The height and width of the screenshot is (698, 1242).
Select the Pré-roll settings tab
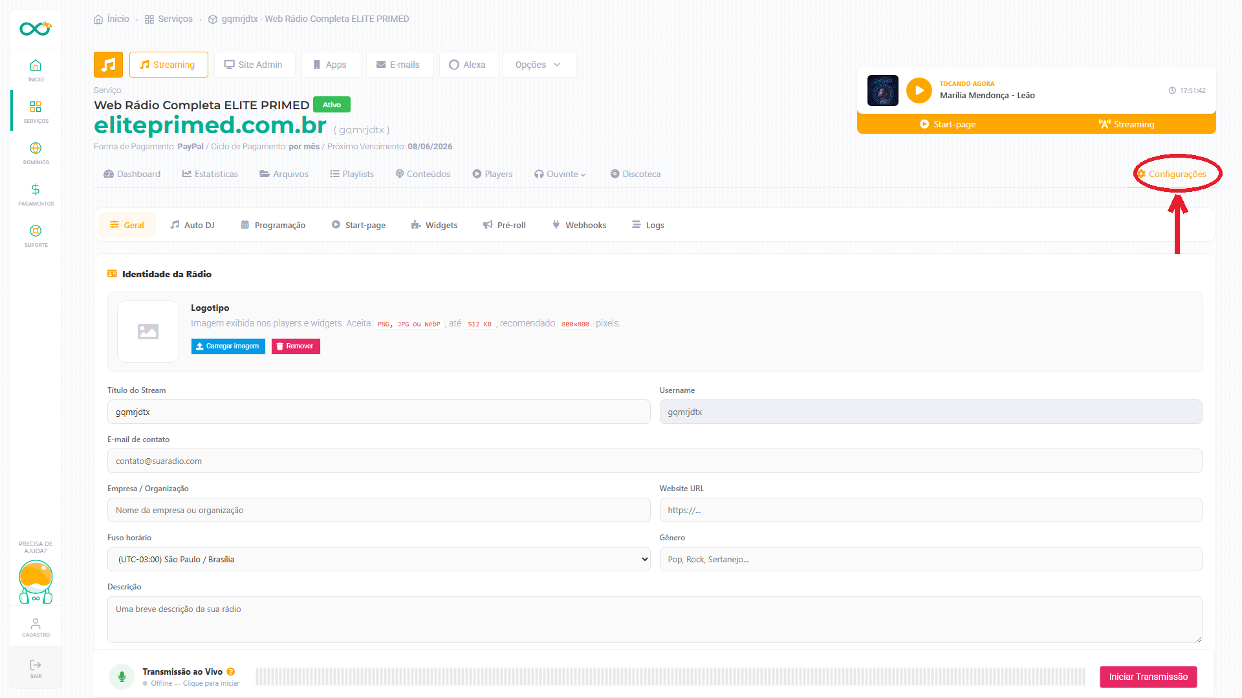tap(505, 225)
